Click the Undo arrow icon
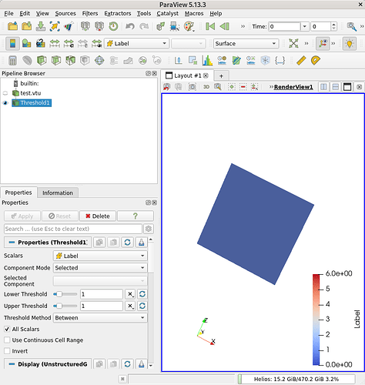 click(130, 26)
